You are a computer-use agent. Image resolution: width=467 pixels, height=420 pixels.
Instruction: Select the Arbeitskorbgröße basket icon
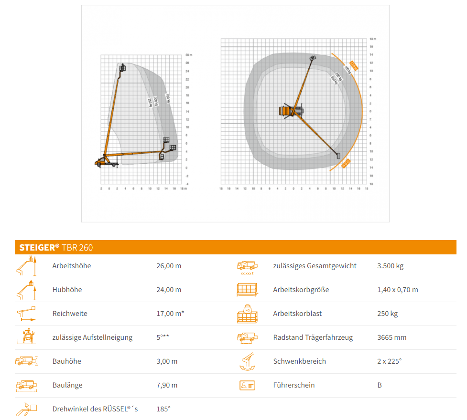click(x=247, y=290)
